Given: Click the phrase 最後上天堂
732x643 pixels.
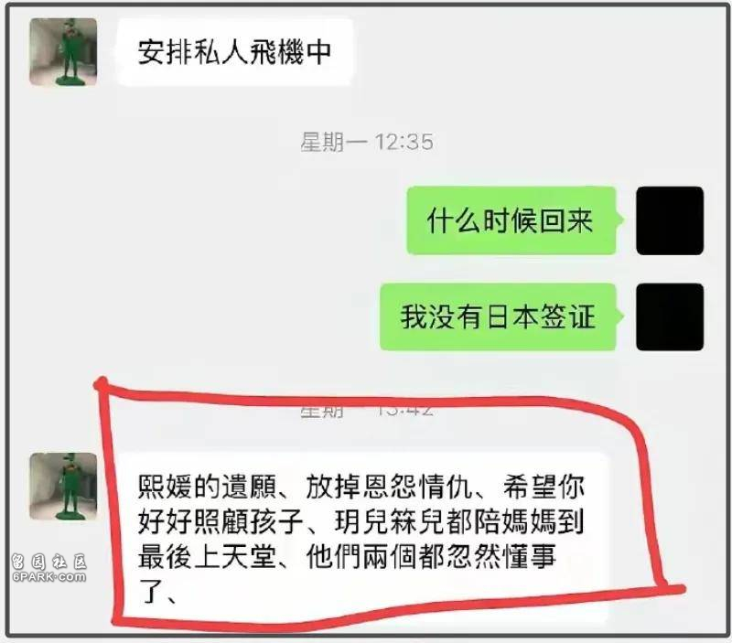Looking at the screenshot, I should pyautogui.click(x=207, y=557).
